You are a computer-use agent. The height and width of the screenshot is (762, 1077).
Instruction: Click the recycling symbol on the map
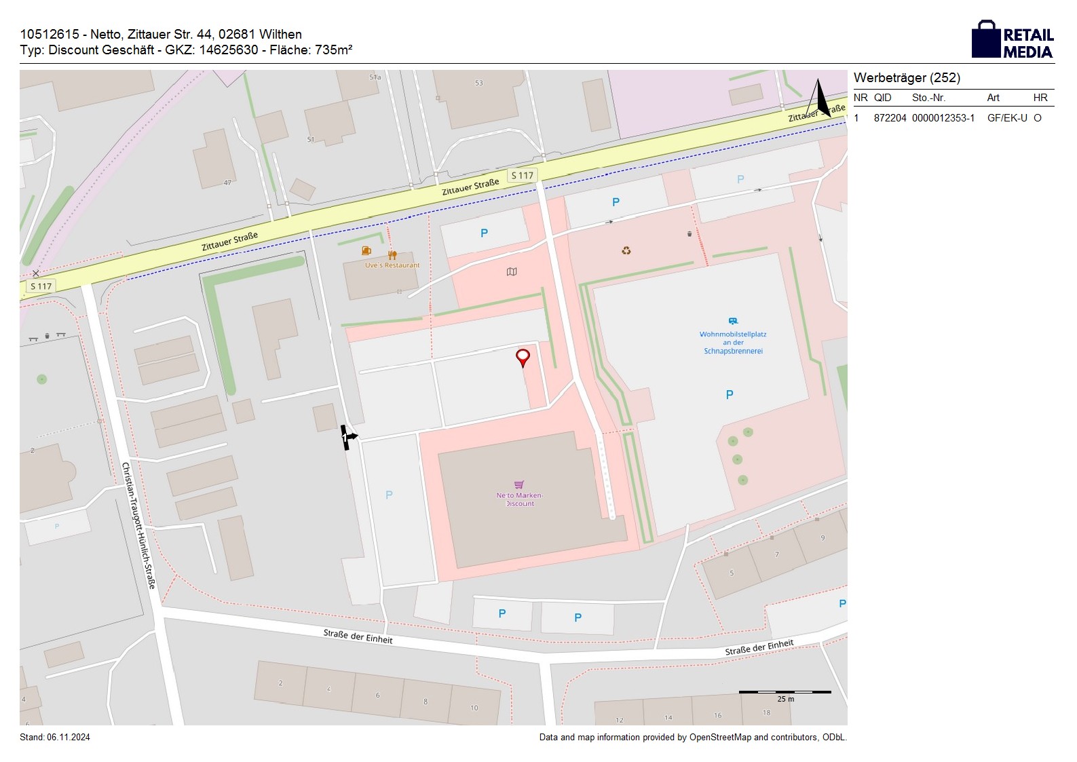(x=626, y=250)
